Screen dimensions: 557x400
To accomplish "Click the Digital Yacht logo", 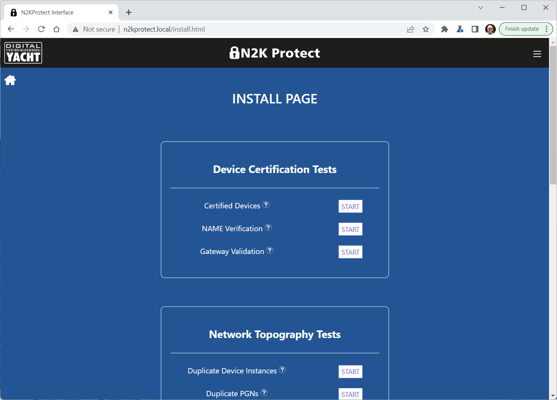I will 23,53.
